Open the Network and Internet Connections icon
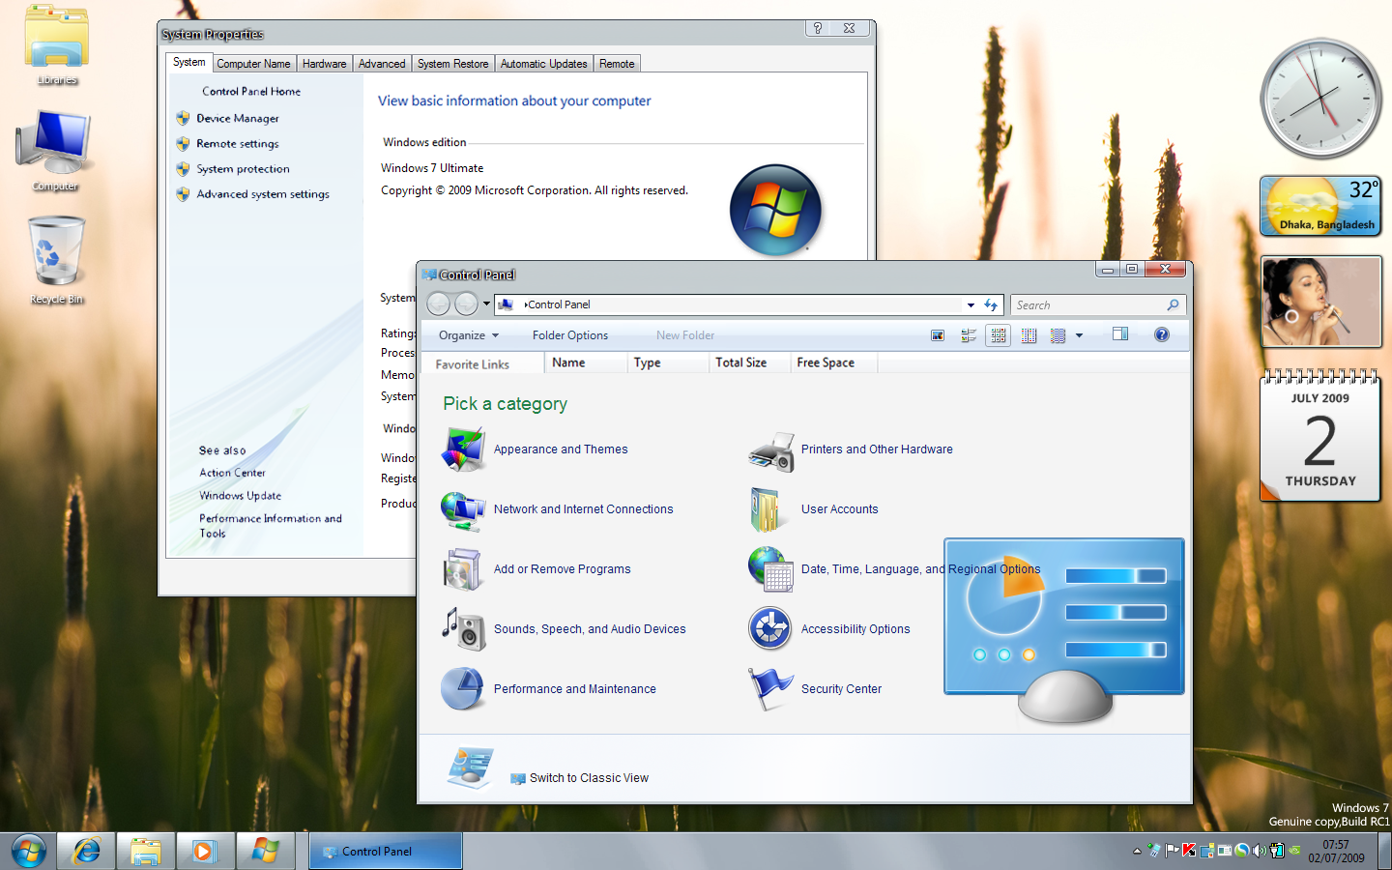This screenshot has height=870, width=1392. coord(463,509)
